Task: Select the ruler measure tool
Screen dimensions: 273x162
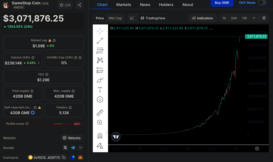Action: (100, 113)
